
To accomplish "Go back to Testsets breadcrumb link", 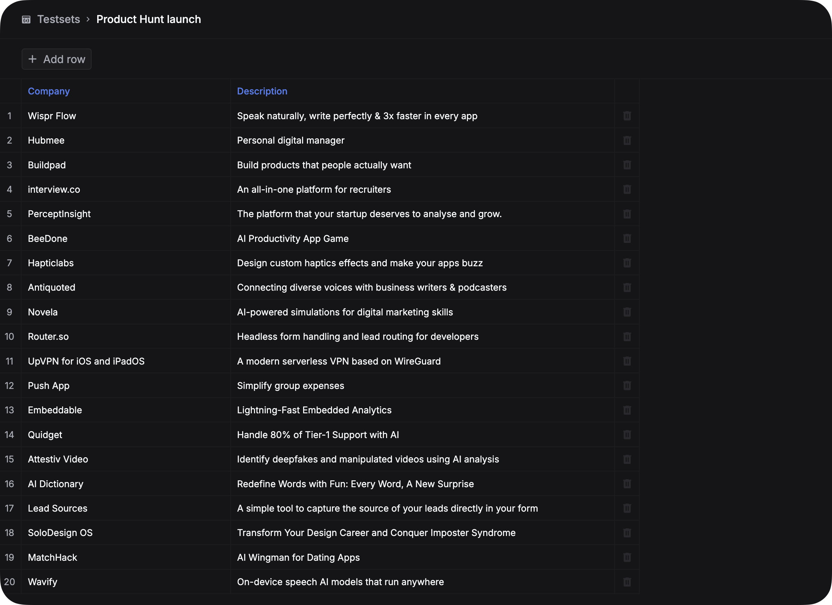I will [x=58, y=20].
